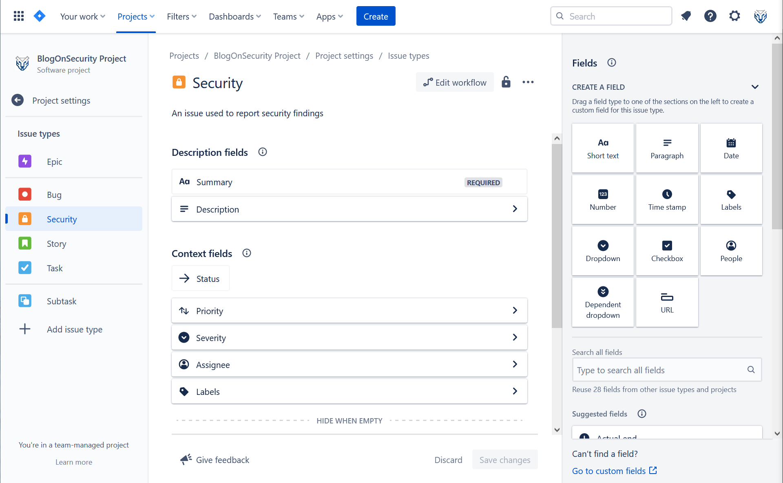Open the Go to custom fields link
The image size is (783, 483).
(609, 470)
